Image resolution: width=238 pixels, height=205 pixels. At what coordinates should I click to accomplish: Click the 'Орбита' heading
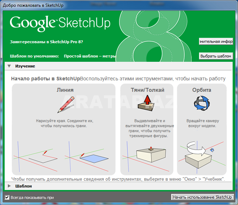point(202,90)
